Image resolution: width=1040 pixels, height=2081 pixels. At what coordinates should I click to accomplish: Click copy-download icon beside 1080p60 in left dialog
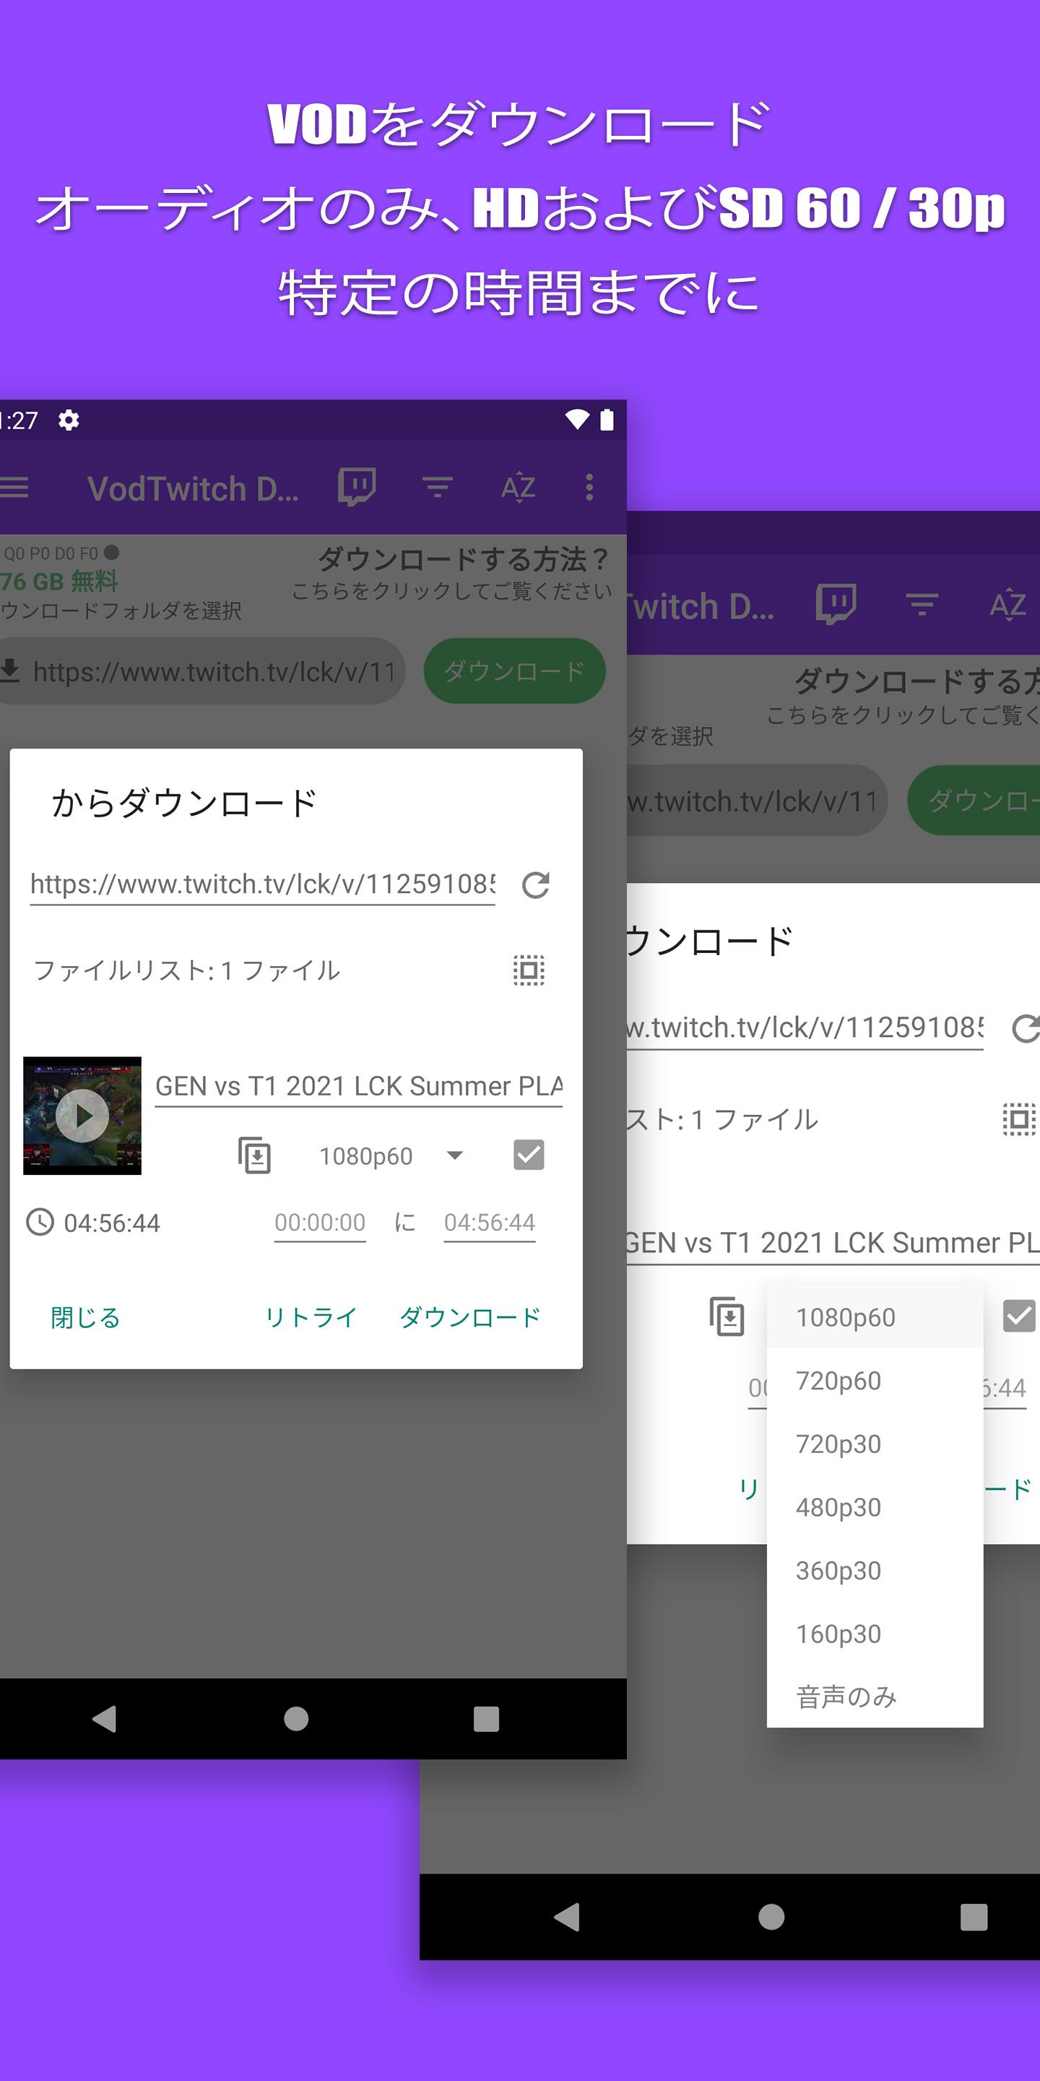pos(254,1155)
